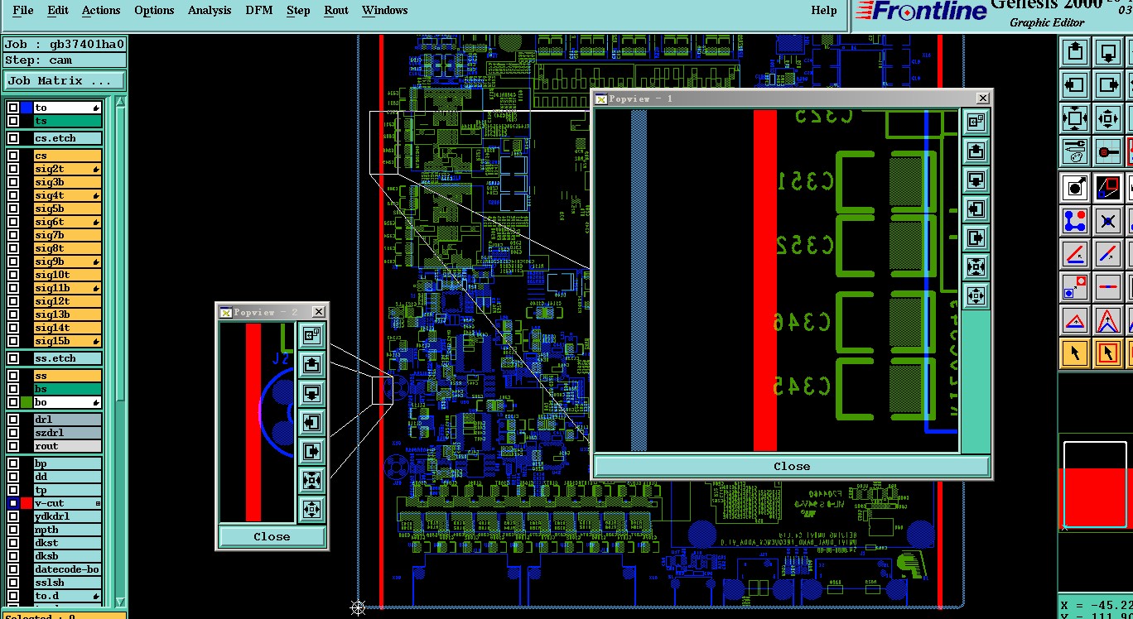
Task: Toggle display checkbox for sig2t layer
Action: (x=13, y=169)
